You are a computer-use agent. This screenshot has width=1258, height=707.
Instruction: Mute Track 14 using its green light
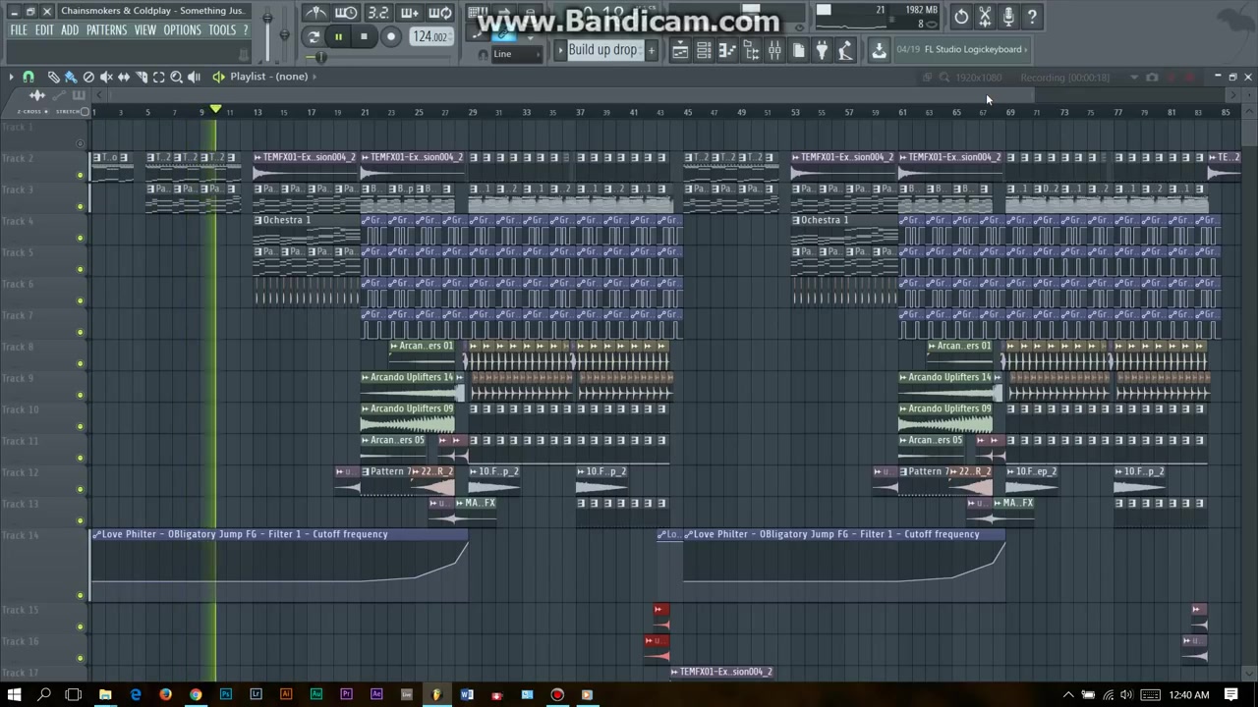[80, 595]
